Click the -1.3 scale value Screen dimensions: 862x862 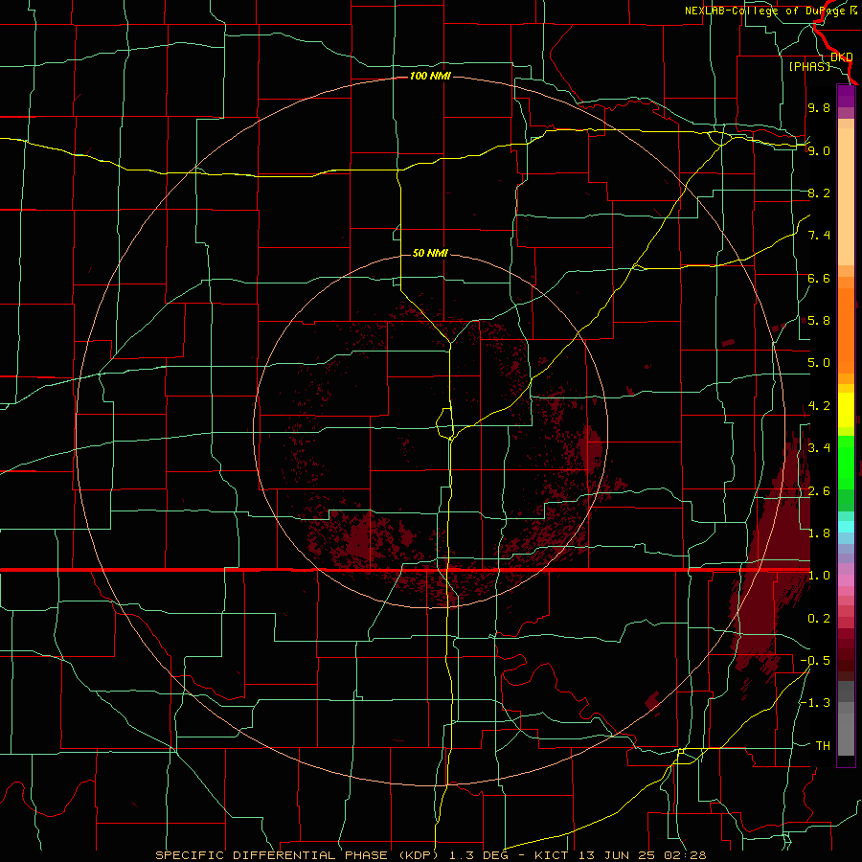pyautogui.click(x=815, y=703)
